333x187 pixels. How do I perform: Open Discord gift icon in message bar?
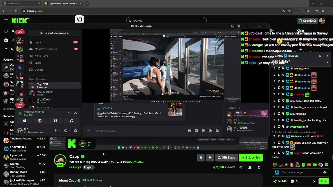[x=189, y=131]
